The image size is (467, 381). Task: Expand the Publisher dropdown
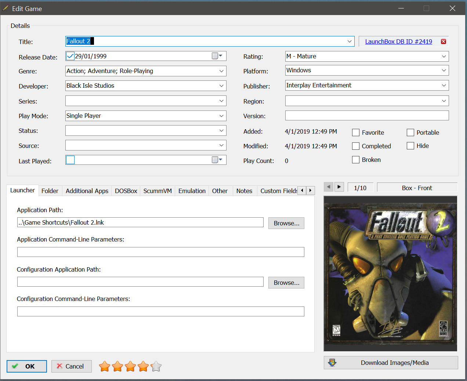[444, 85]
